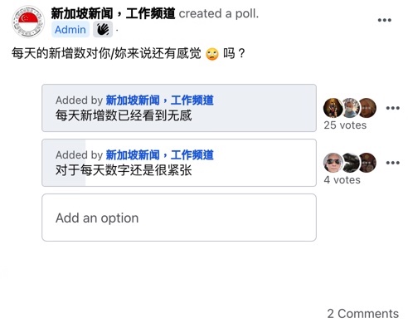408x328 pixels.
Task: Open 新加坡新闻，工作频道 page name in header
Action: pos(113,13)
